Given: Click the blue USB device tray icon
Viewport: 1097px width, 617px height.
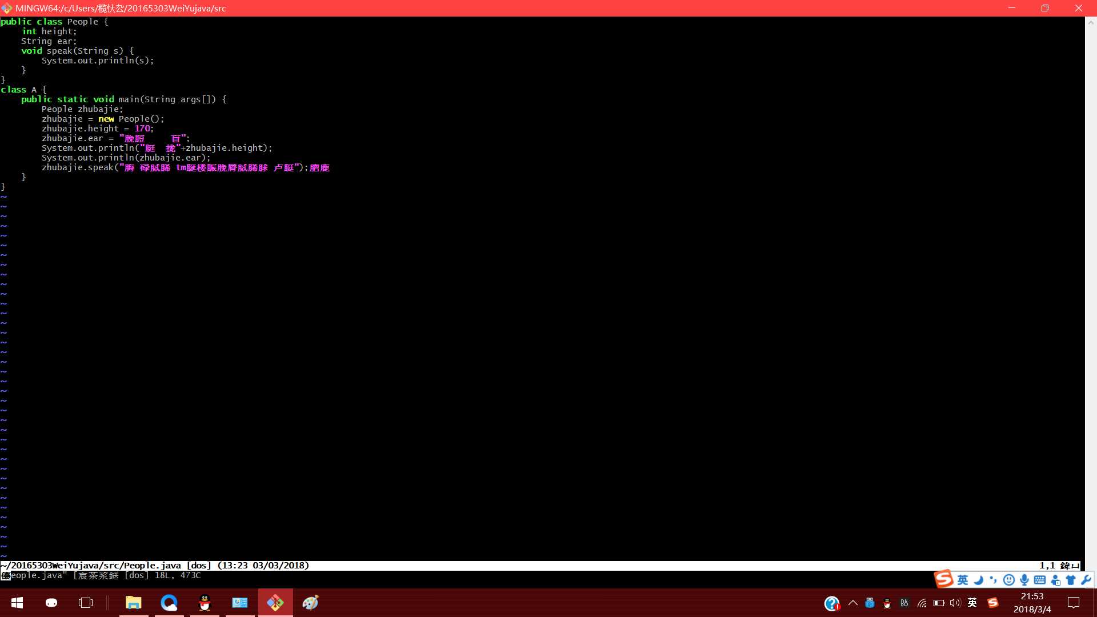Looking at the screenshot, I should [870, 603].
